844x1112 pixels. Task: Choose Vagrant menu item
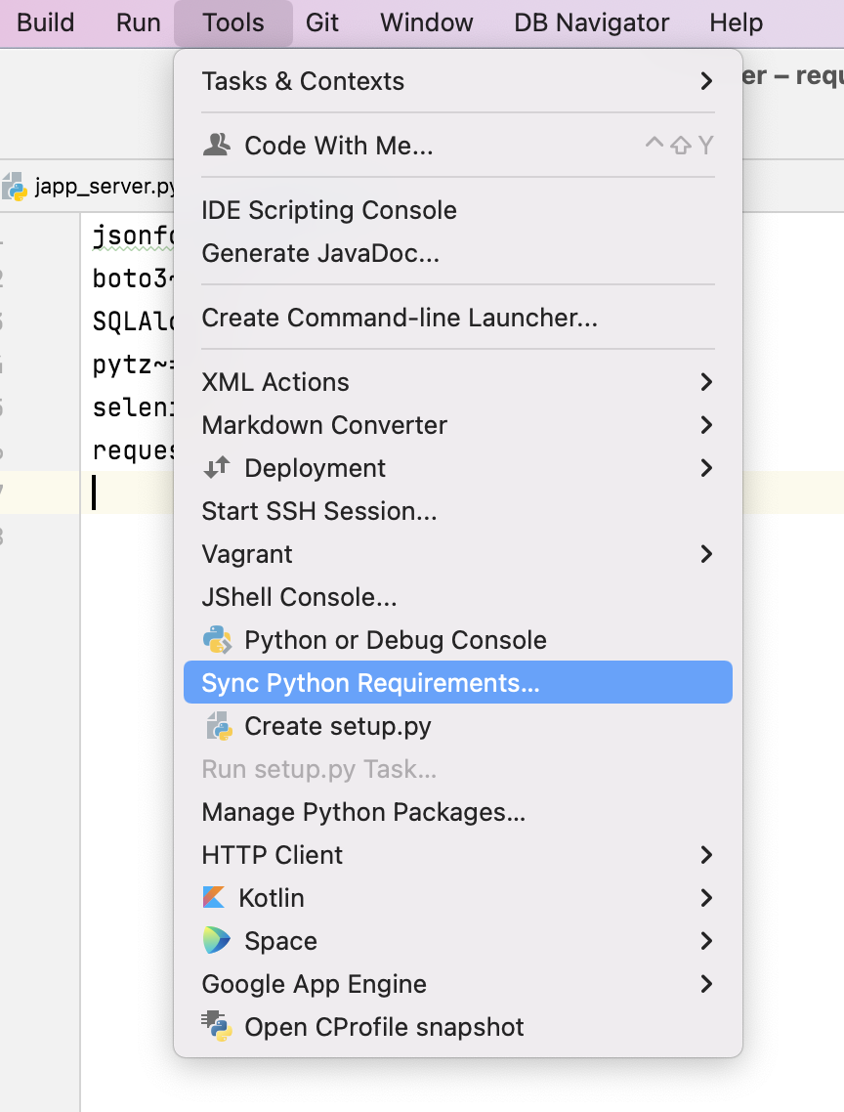(458, 554)
